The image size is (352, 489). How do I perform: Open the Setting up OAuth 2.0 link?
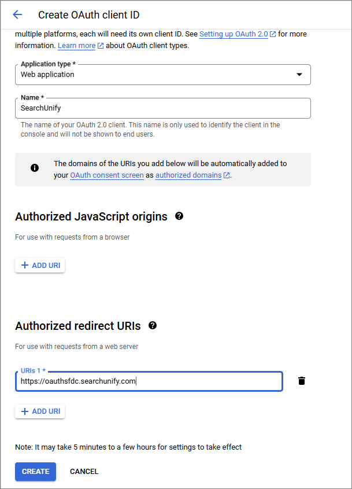(234, 34)
